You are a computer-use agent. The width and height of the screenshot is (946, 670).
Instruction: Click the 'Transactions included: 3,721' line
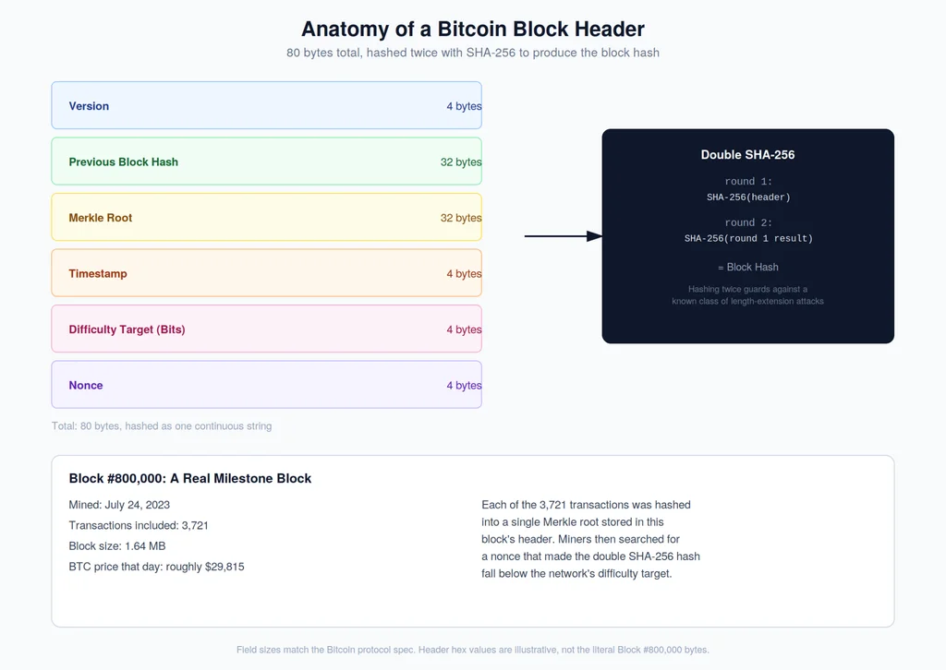[139, 525]
